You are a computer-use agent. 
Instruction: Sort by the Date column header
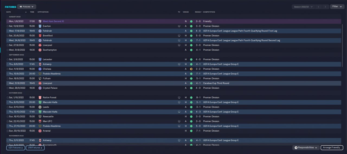click(9, 12)
